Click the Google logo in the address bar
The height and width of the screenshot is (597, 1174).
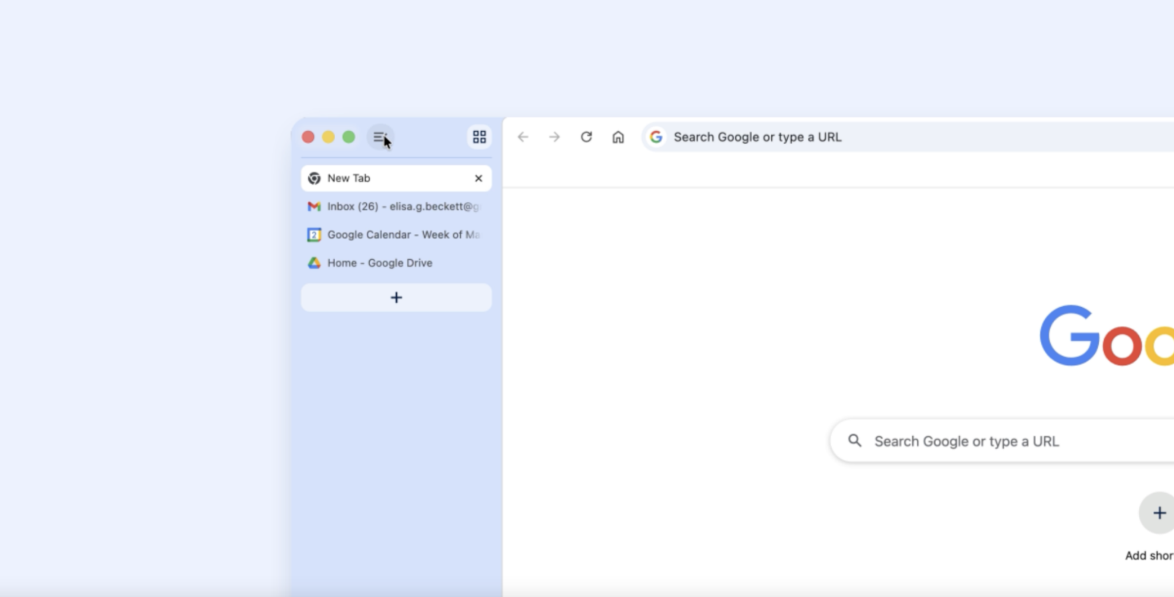pos(657,137)
